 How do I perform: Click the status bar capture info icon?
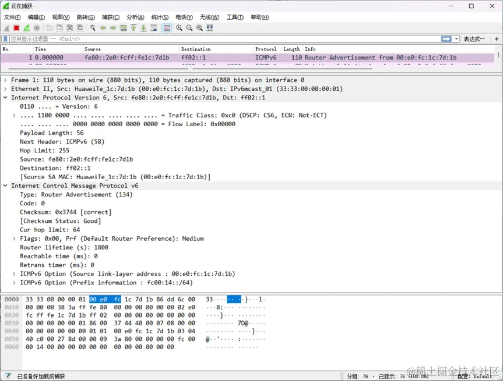pyautogui.click(x=8, y=376)
